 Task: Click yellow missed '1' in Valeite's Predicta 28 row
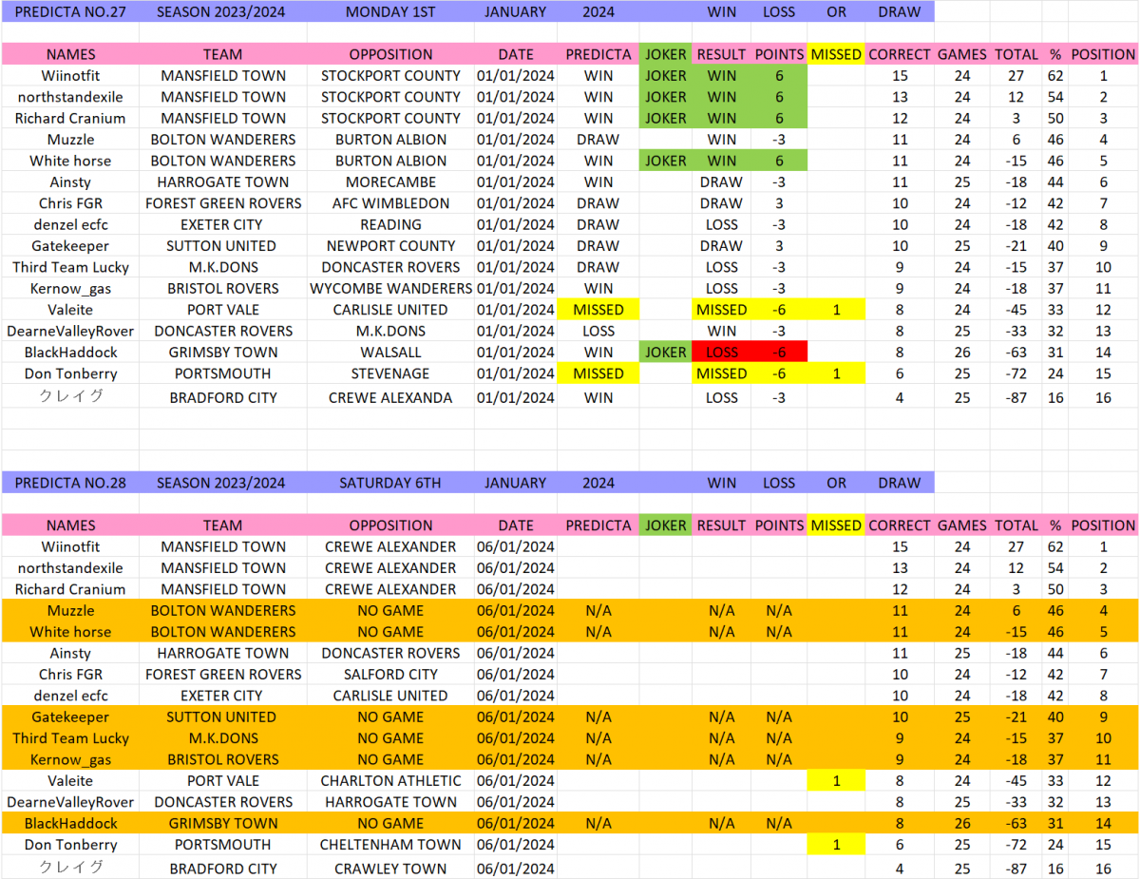[836, 781]
